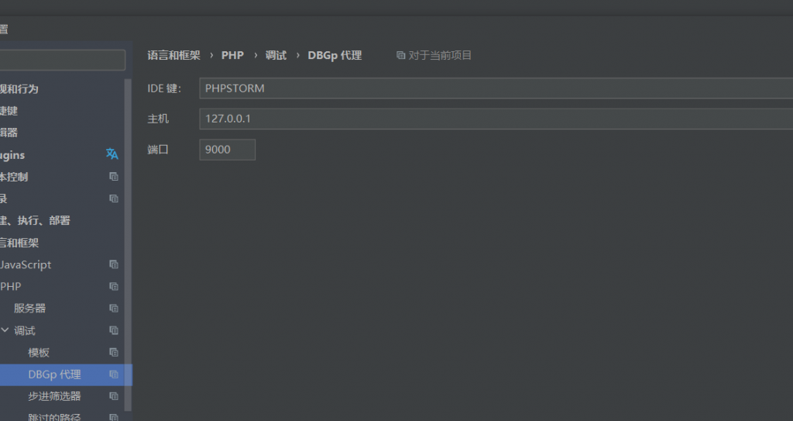
Task: Click the port field showing 9000
Action: pos(228,150)
